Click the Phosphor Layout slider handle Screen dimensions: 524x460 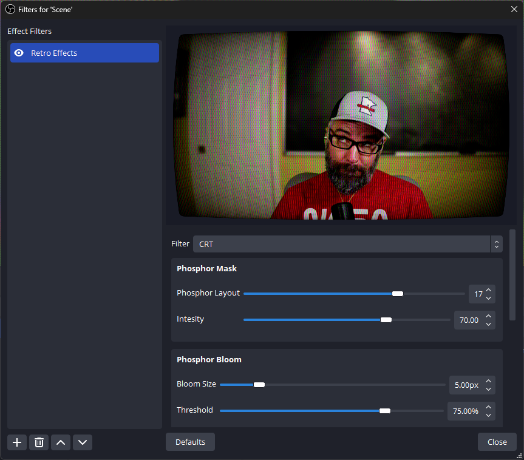pyautogui.click(x=398, y=294)
